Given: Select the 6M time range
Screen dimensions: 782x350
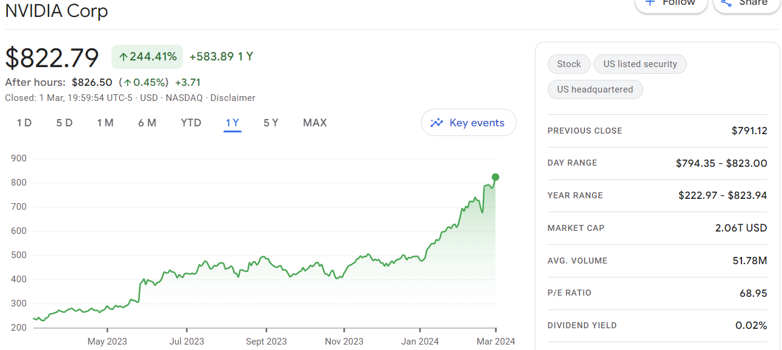Looking at the screenshot, I should coord(147,123).
